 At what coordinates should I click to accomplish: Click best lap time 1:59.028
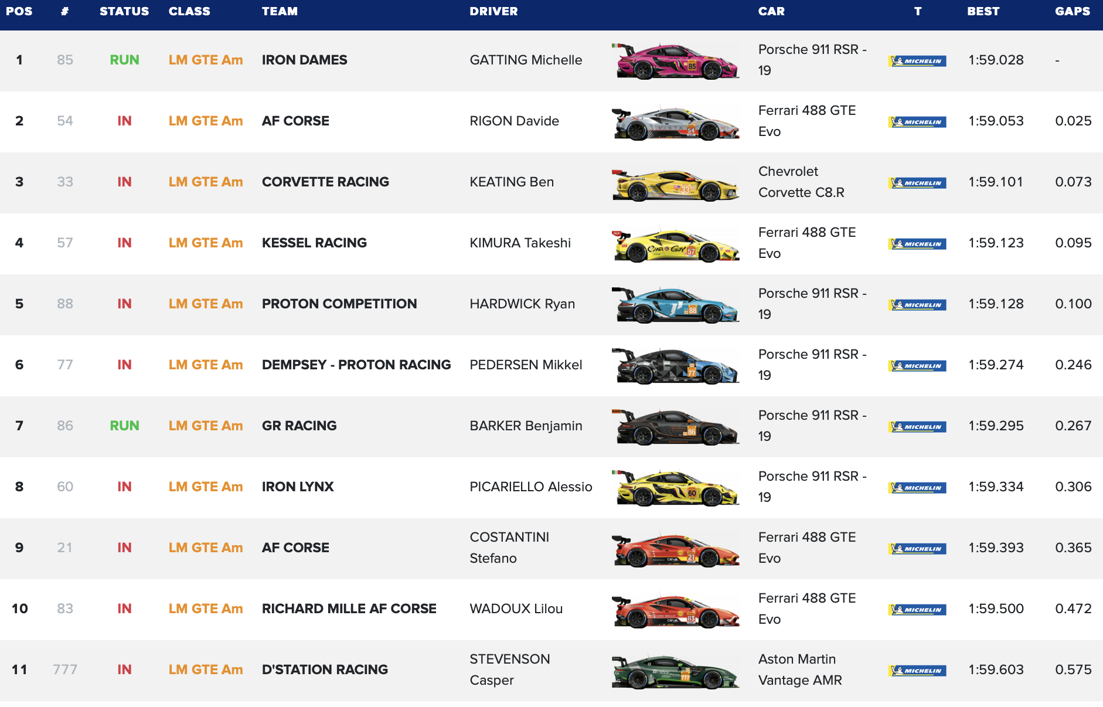tap(996, 60)
